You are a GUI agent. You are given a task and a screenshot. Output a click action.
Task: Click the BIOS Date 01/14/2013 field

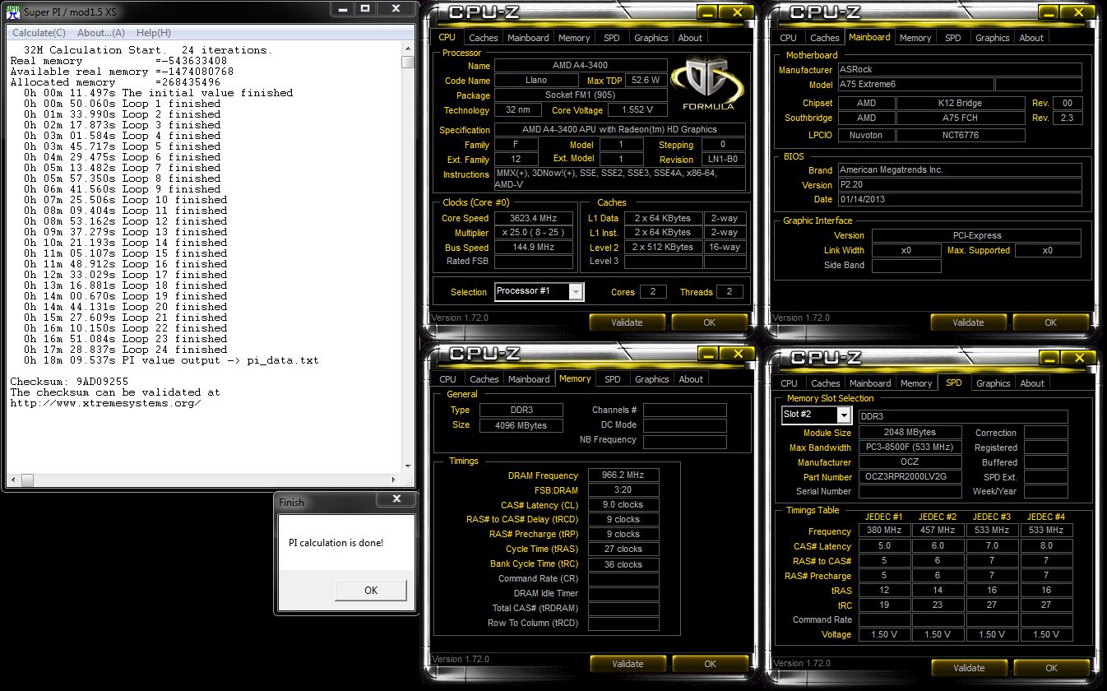coord(959,200)
